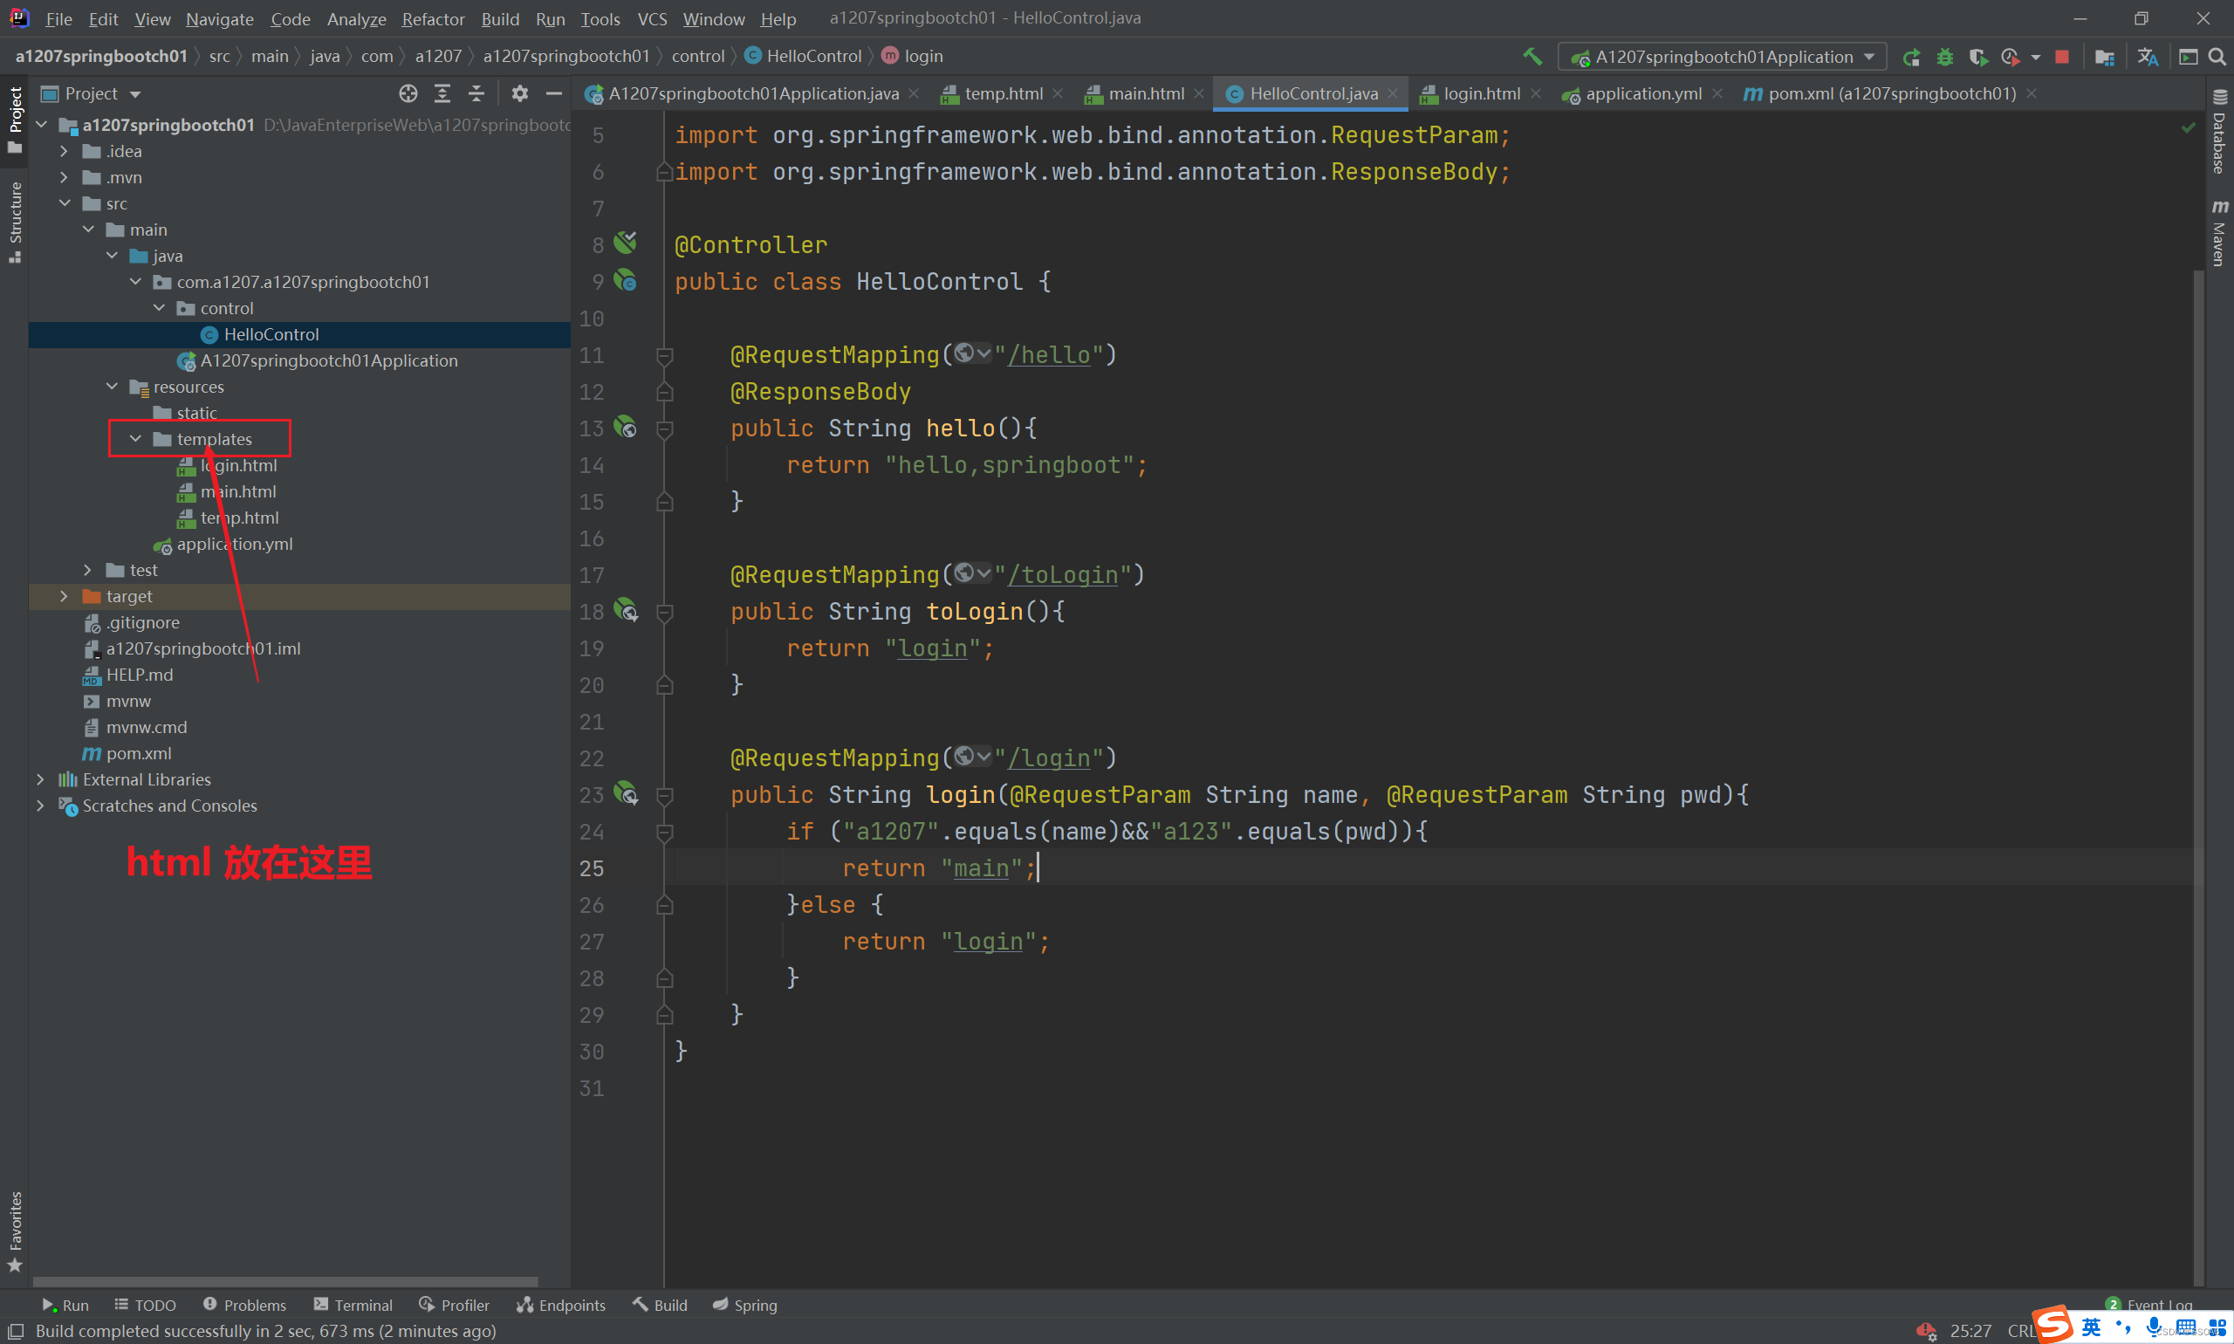
Task: Click the Build Project hammer icon
Action: 1532,56
